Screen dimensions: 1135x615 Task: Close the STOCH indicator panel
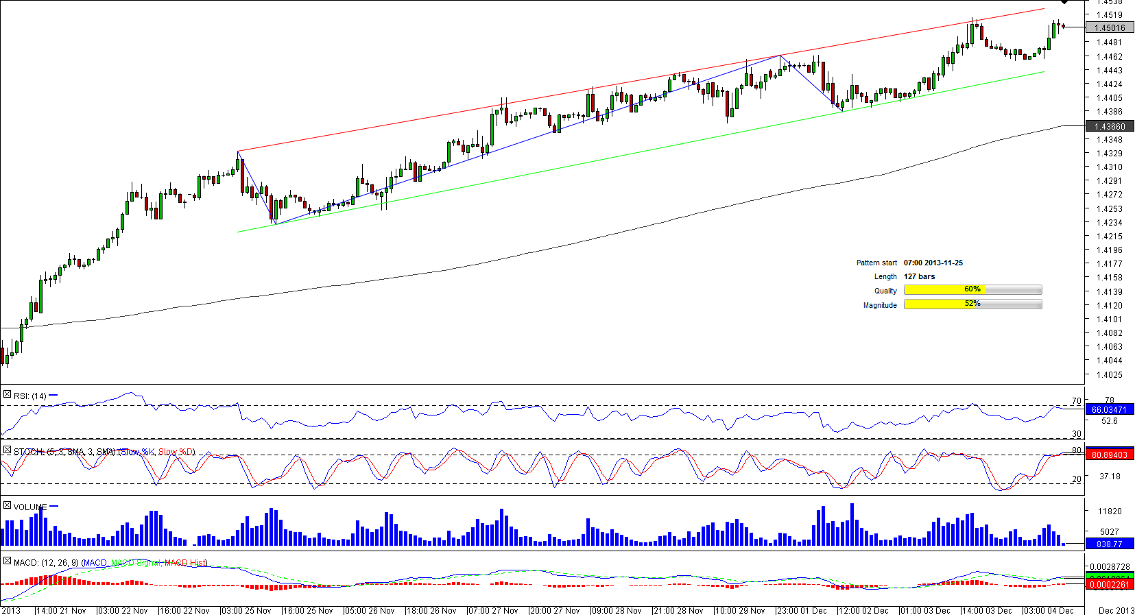[7, 450]
